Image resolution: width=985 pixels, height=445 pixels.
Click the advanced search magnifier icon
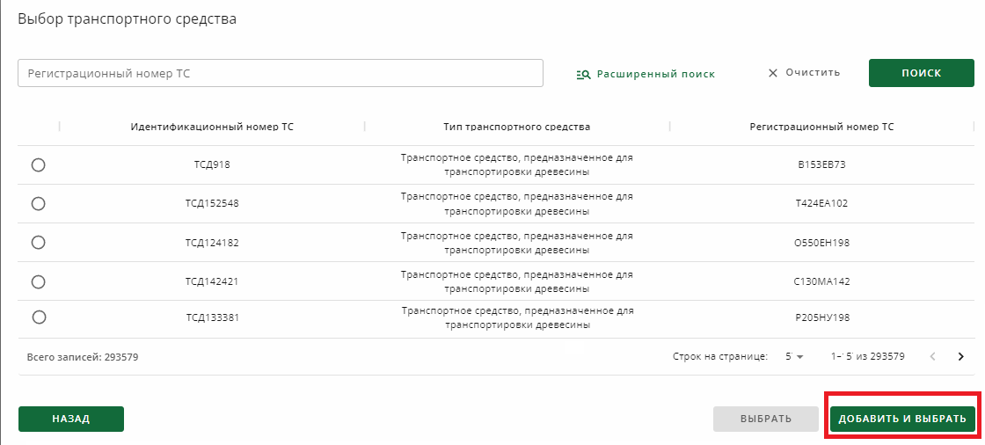coord(584,74)
